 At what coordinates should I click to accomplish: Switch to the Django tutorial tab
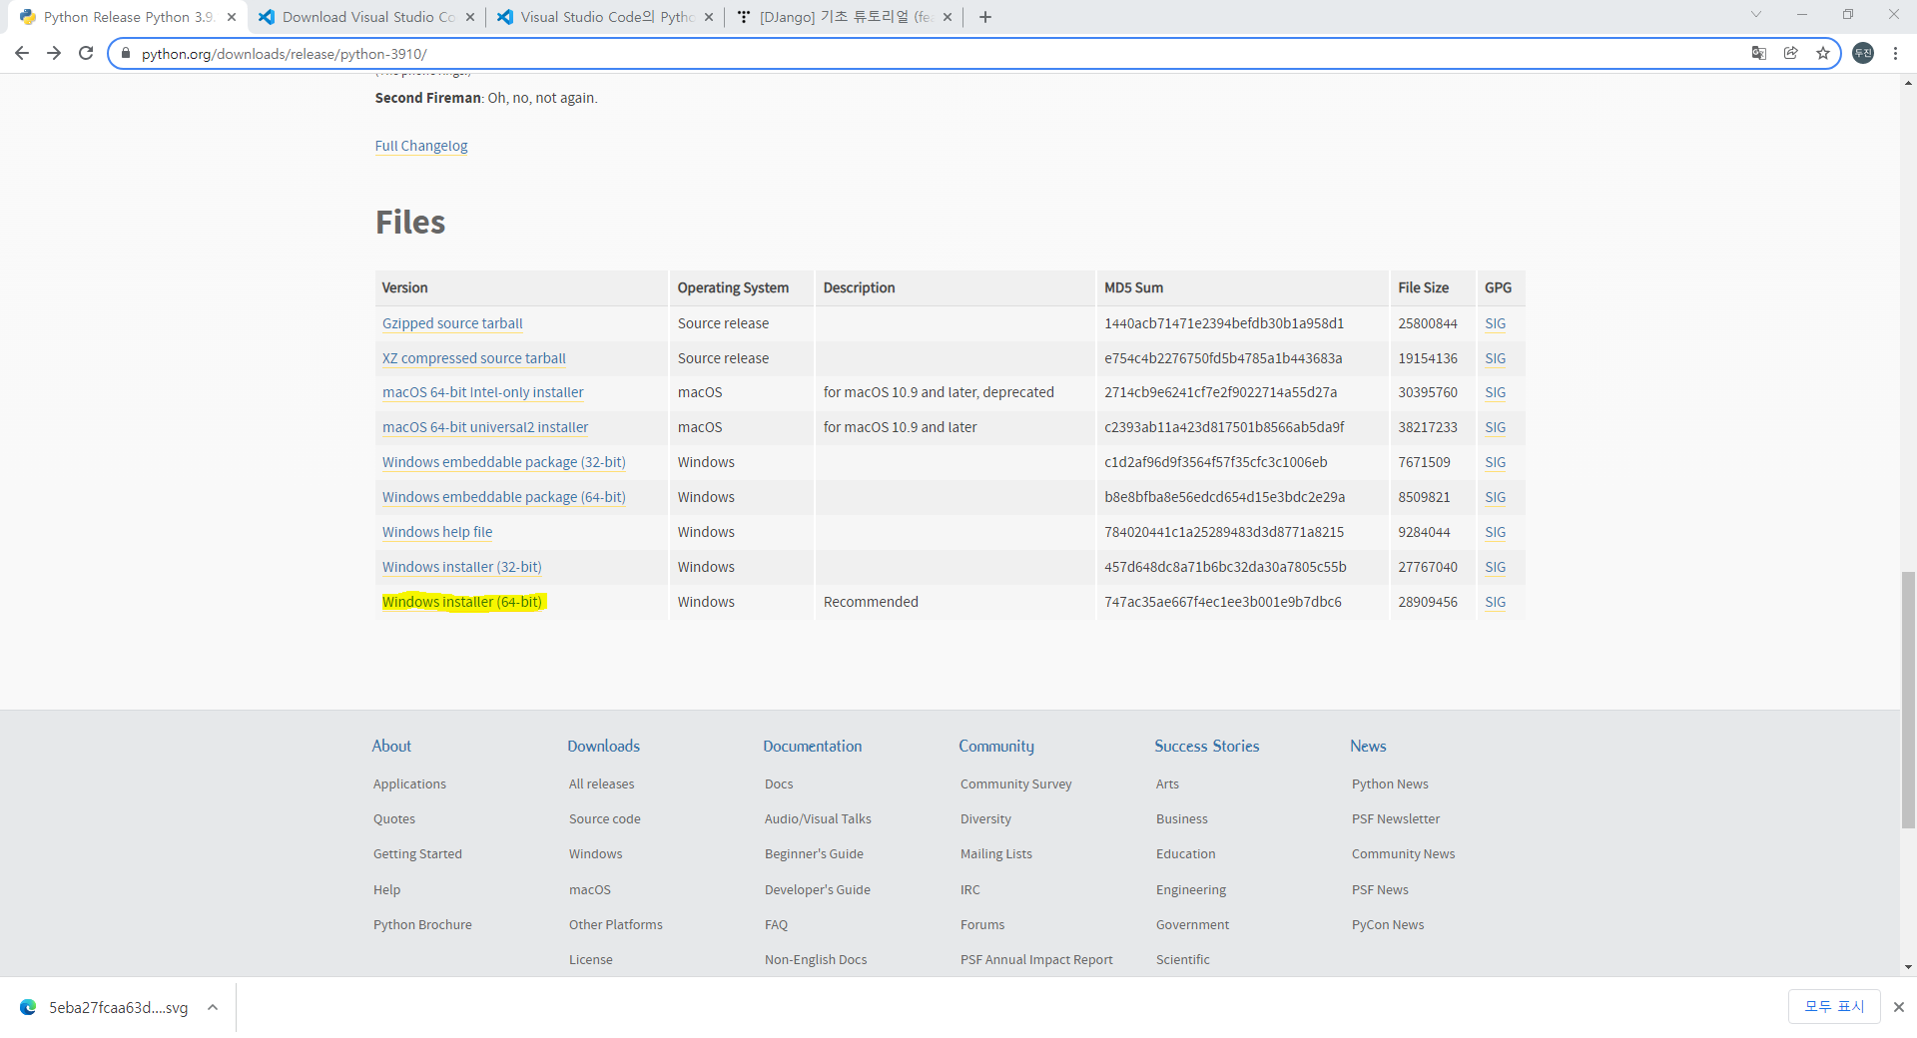845,17
